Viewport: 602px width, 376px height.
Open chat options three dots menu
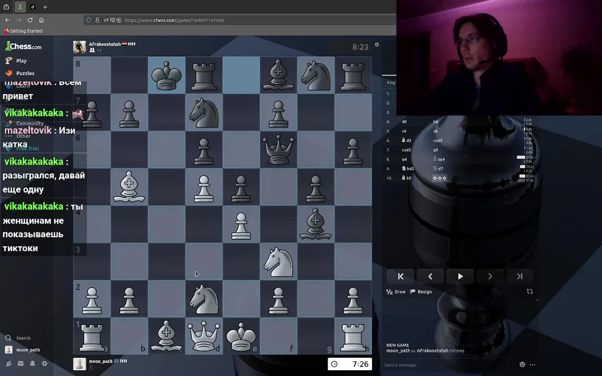pyautogui.click(x=532, y=365)
